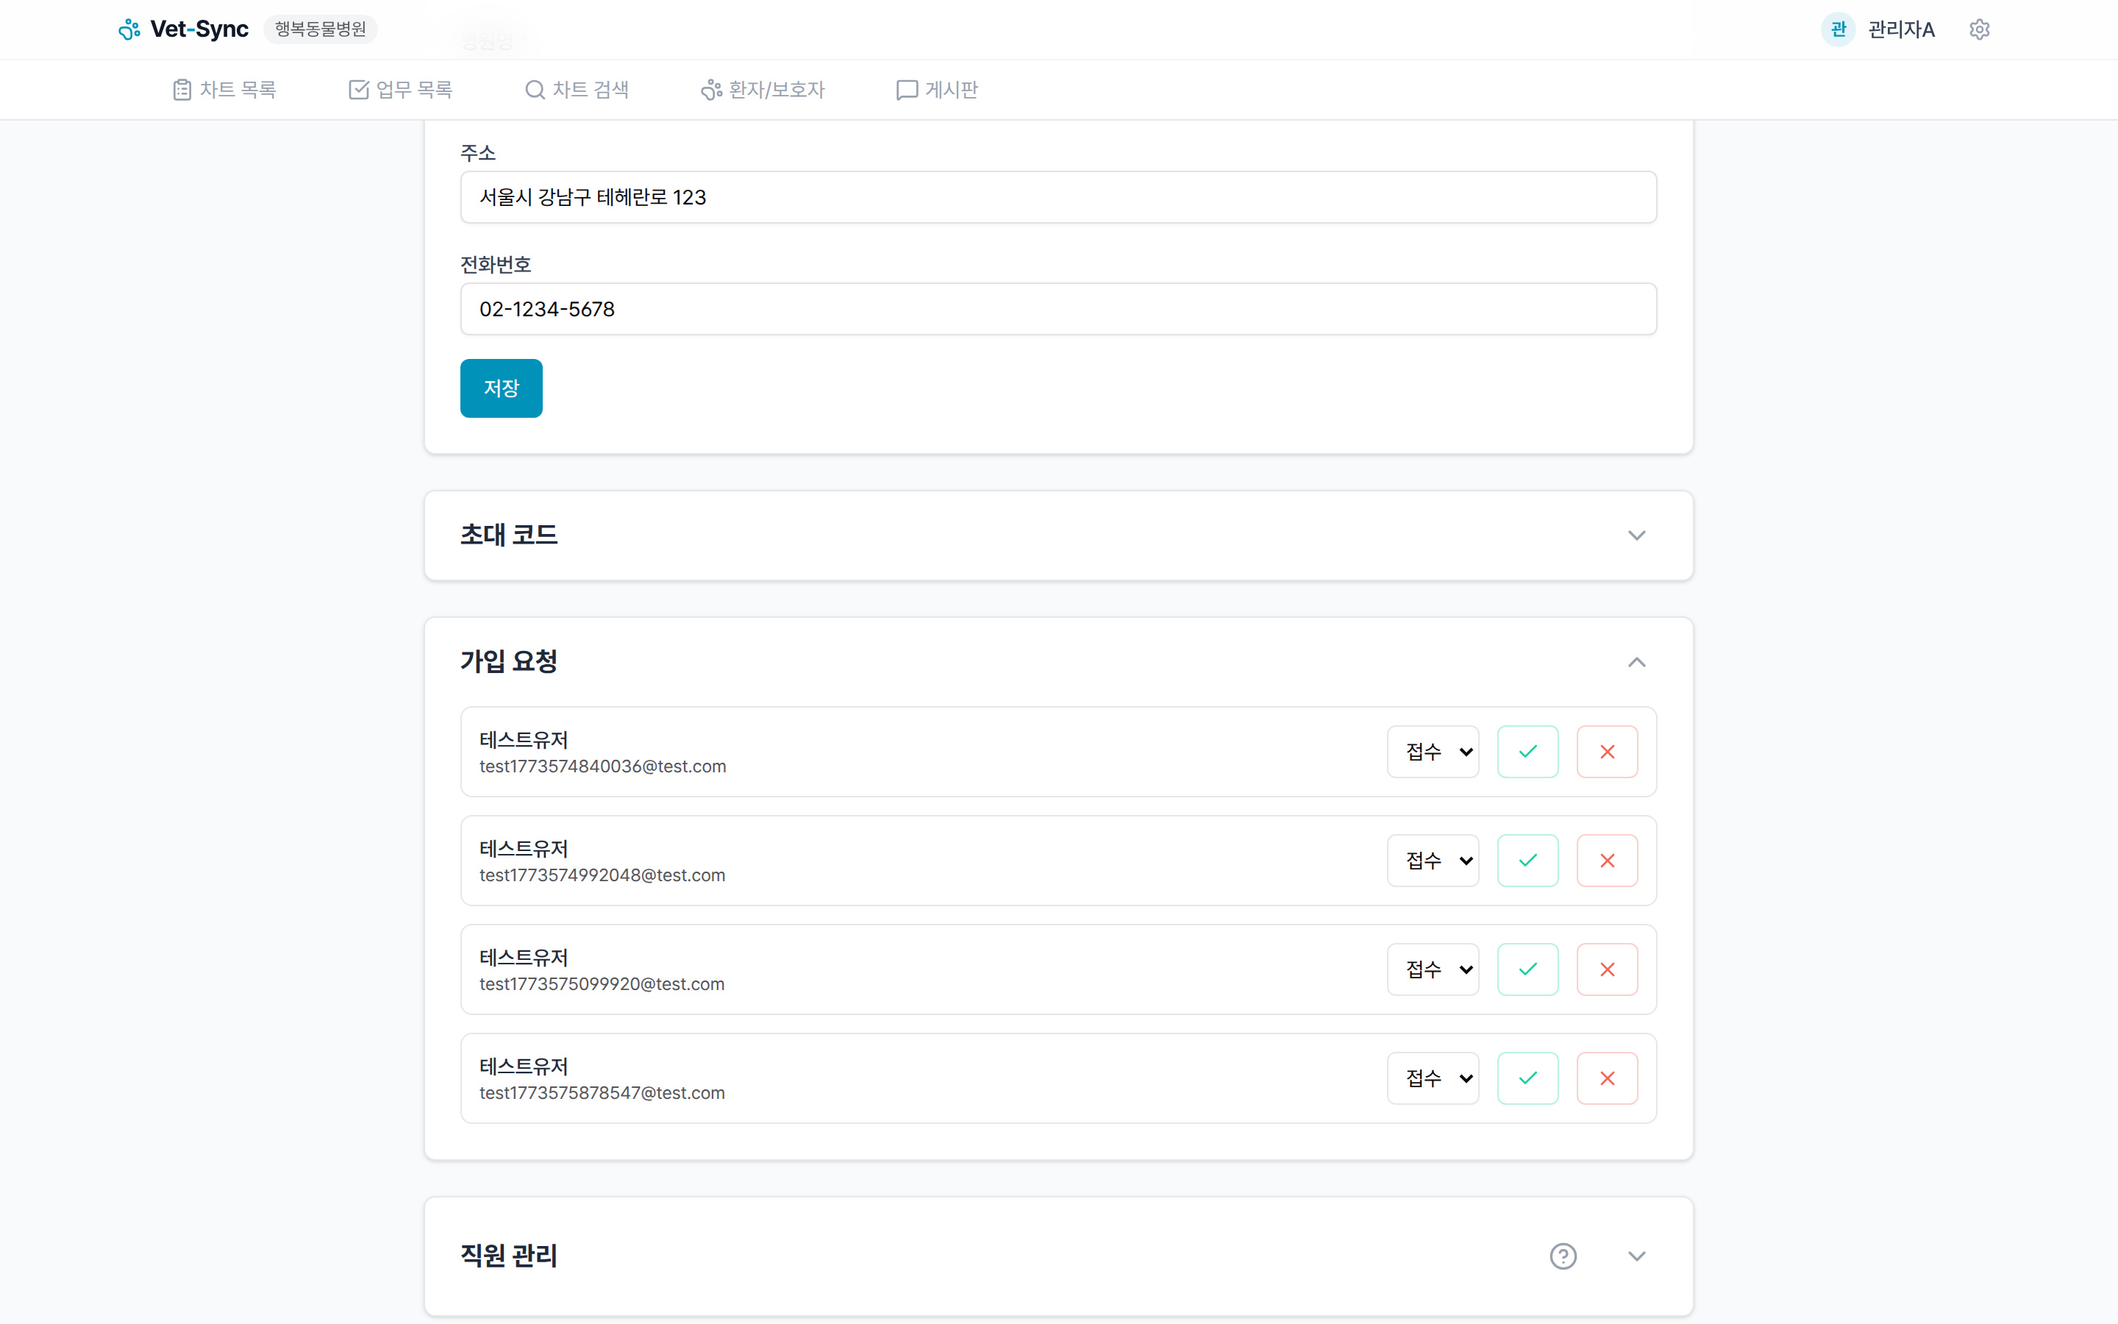Collapse the 가입 요청 section
The height and width of the screenshot is (1324, 2118).
point(1636,662)
